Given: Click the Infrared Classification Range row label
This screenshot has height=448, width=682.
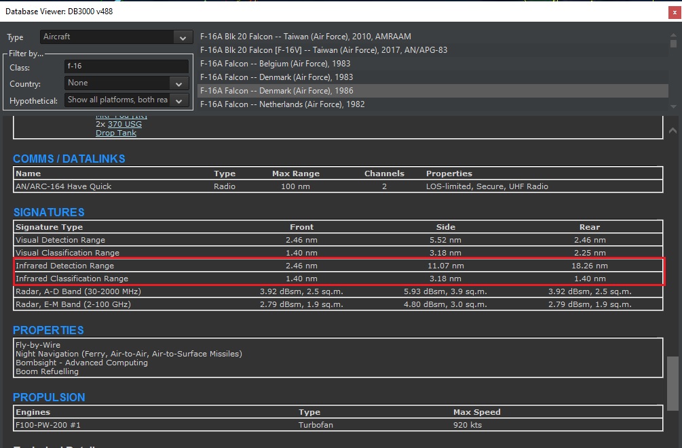Looking at the screenshot, I should (x=72, y=279).
